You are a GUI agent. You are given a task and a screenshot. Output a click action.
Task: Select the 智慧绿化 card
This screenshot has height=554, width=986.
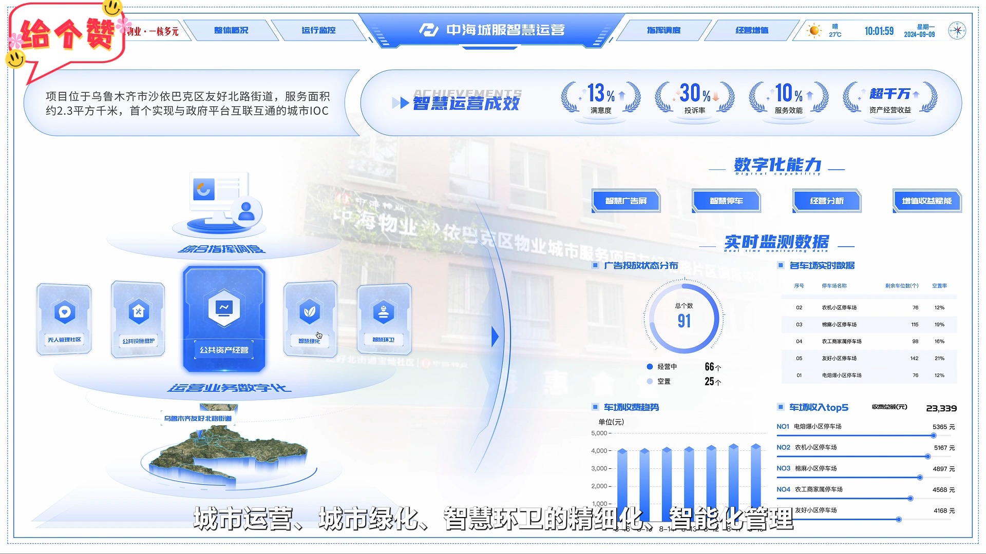click(x=310, y=319)
